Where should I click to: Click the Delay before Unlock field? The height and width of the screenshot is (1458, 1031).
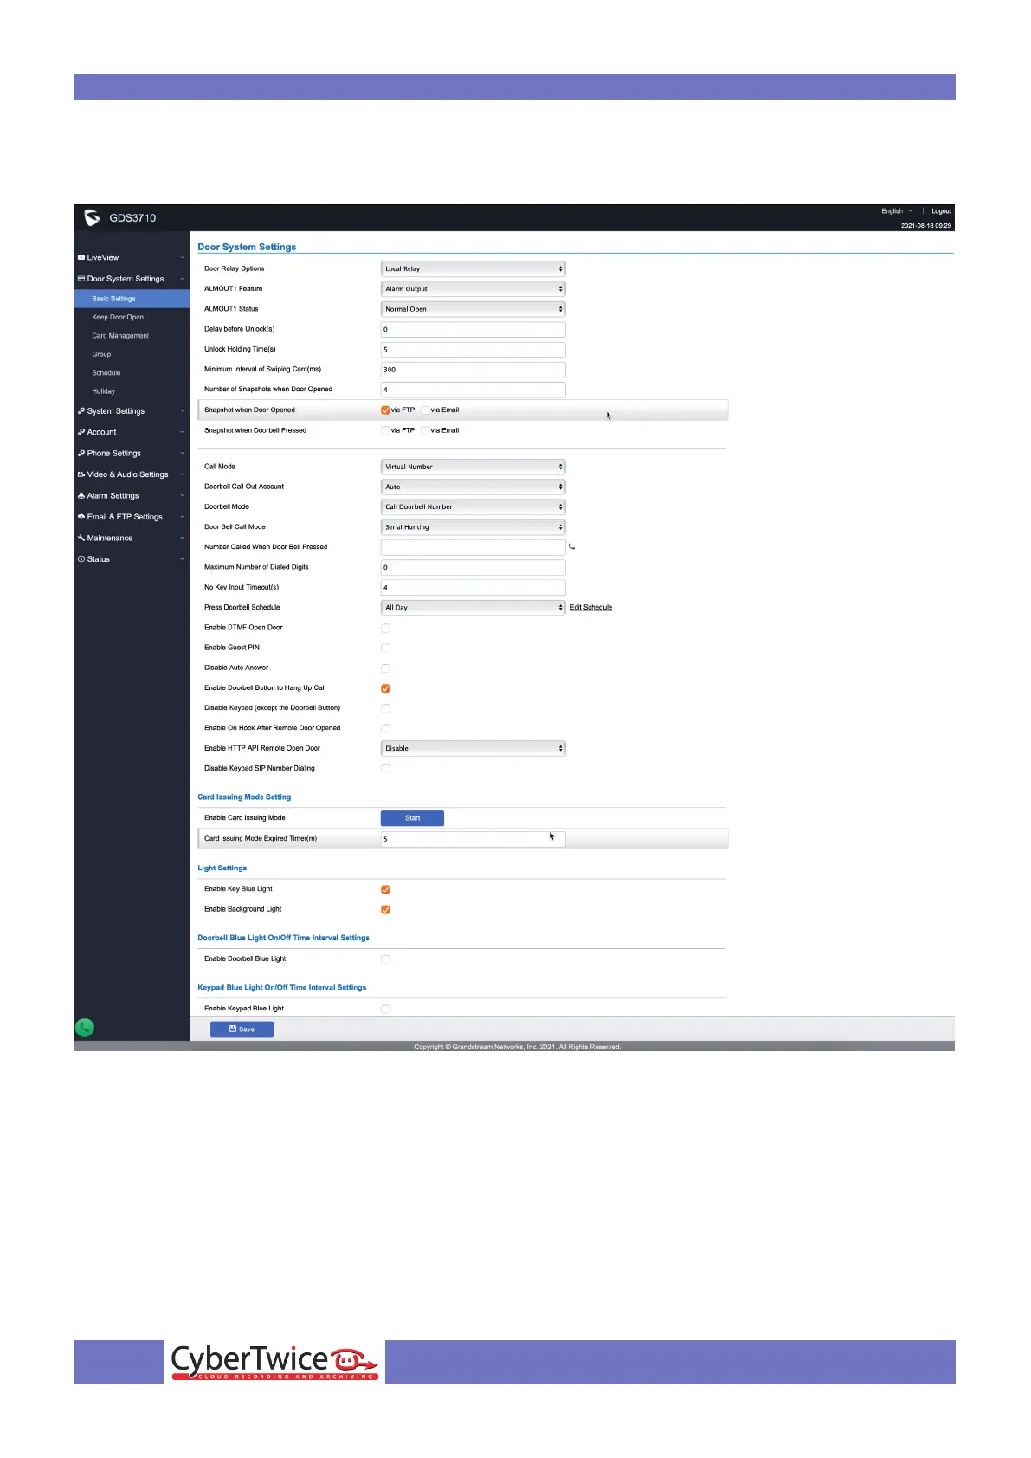(x=473, y=329)
